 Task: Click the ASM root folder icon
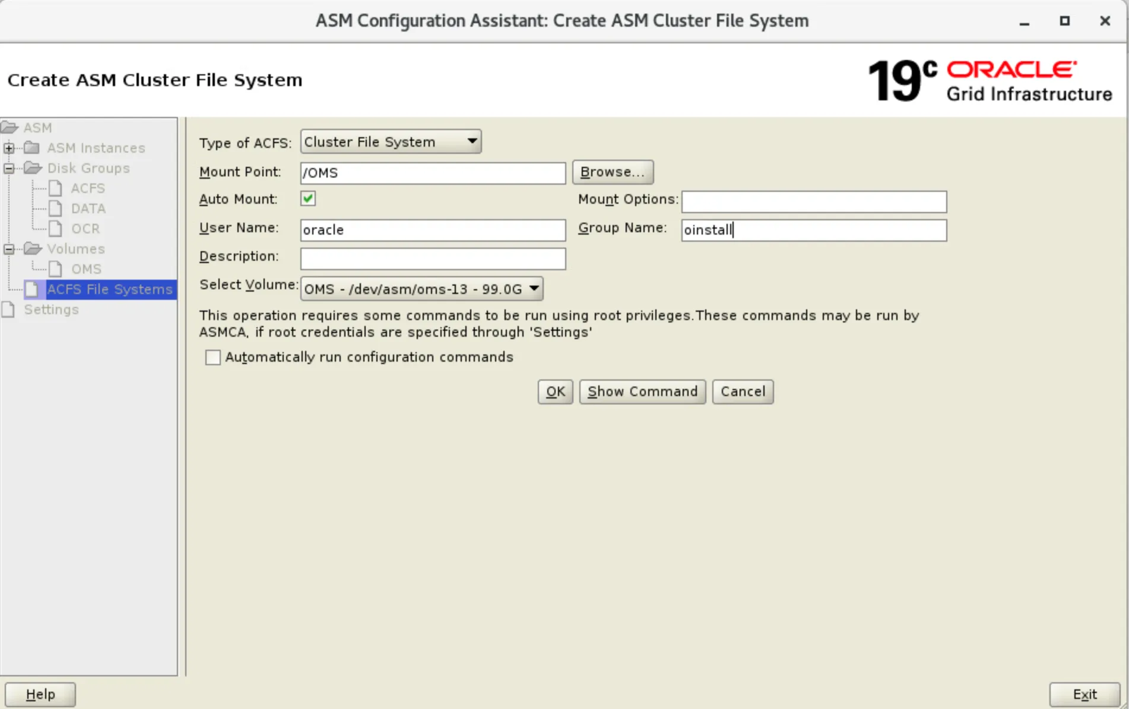point(9,128)
